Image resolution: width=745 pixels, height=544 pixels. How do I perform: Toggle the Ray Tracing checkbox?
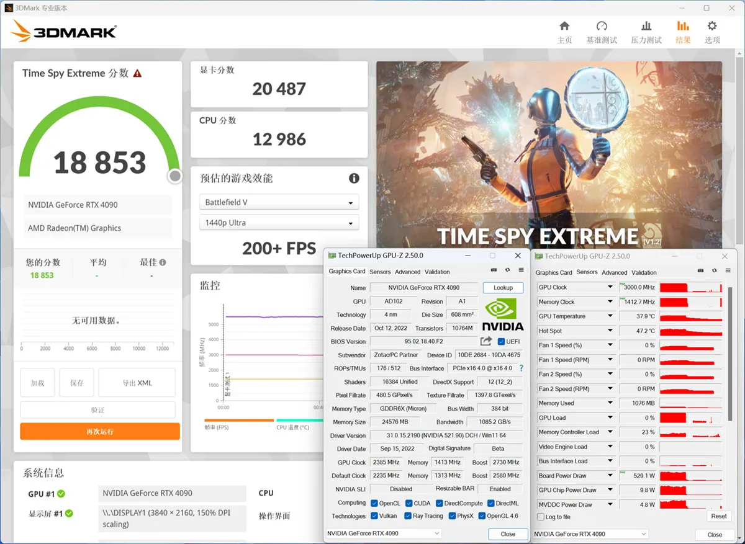(408, 516)
